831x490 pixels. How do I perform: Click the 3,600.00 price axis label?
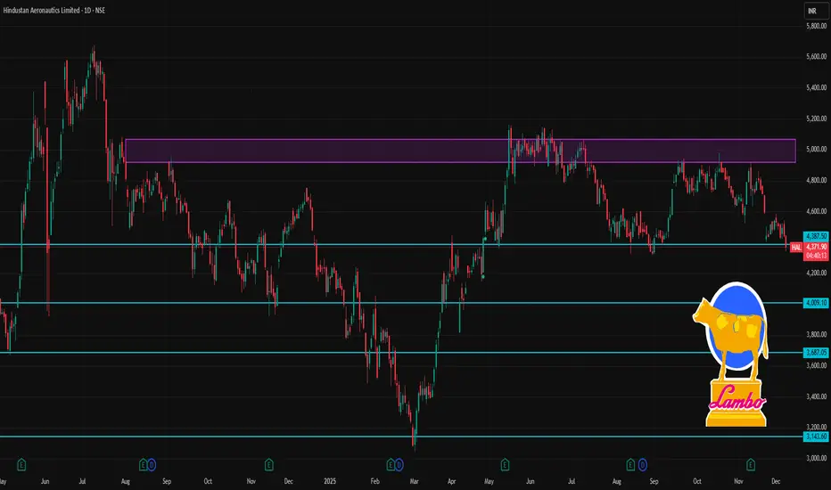tap(816, 365)
